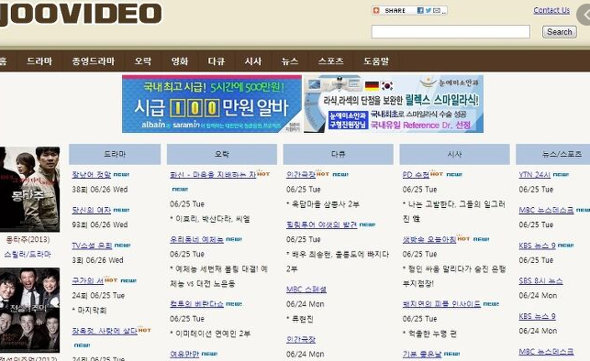This screenshot has height=361, width=590.
Task: Open the 인간극장 link marked HOT
Action: tap(301, 175)
